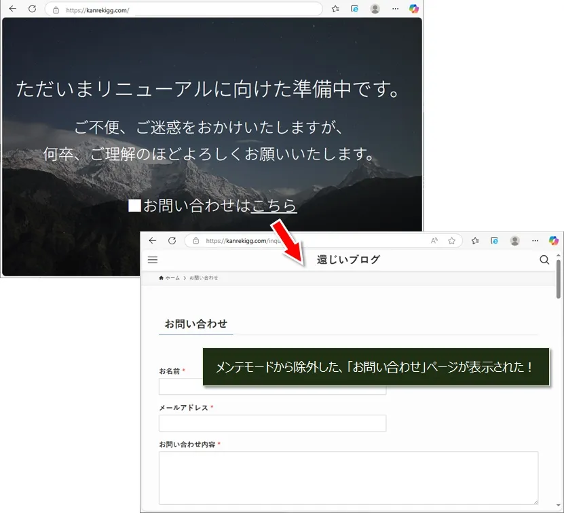Click the inquiry page vertical scrollbar
The width and height of the screenshot is (564, 513).
click(x=559, y=279)
